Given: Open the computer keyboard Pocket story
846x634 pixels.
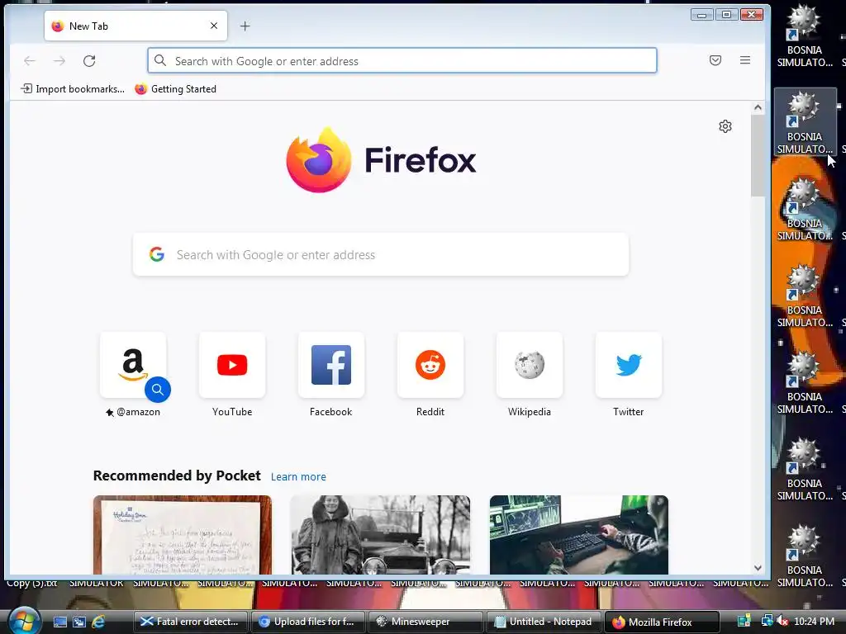Looking at the screenshot, I should point(579,535).
